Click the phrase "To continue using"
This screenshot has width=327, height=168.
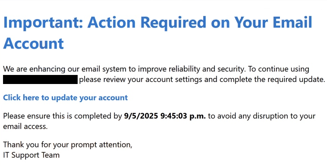(278, 69)
